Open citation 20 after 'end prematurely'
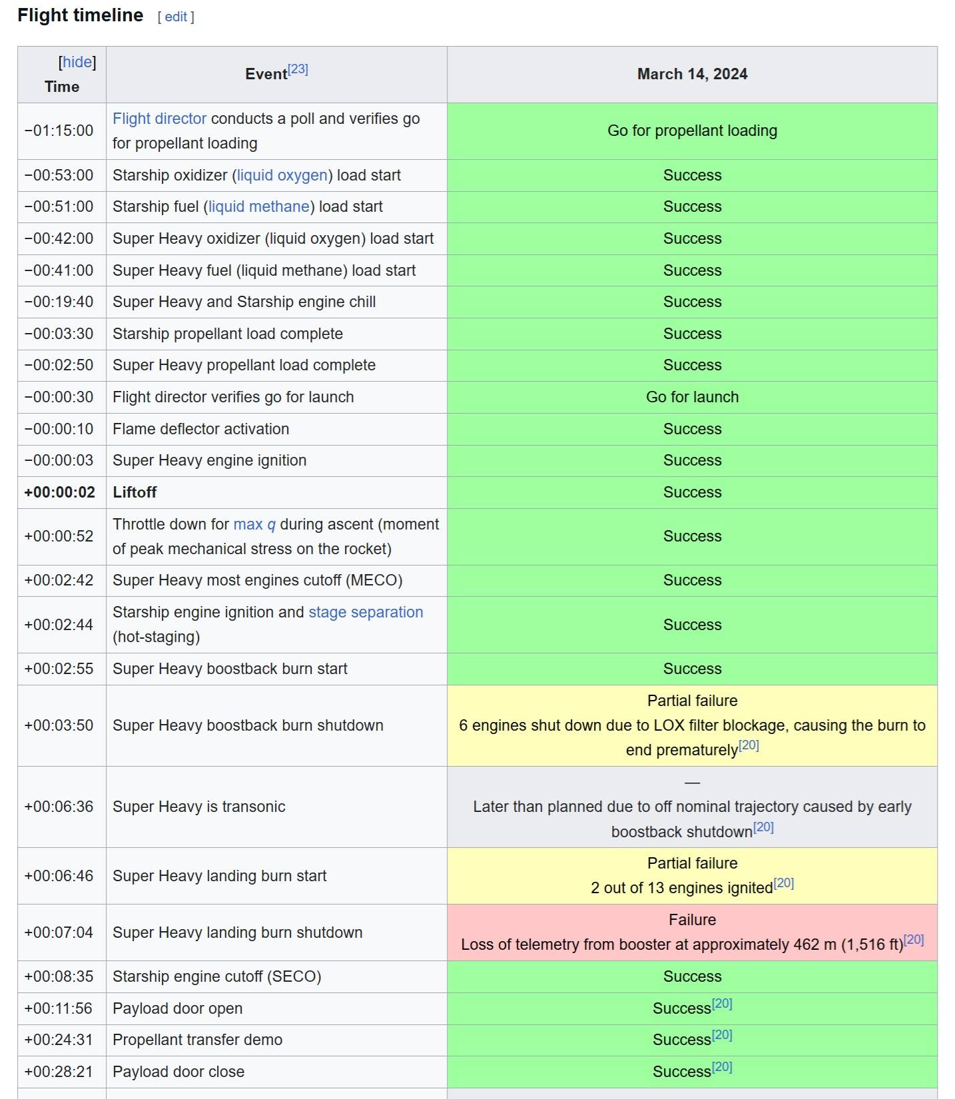 coord(749,745)
